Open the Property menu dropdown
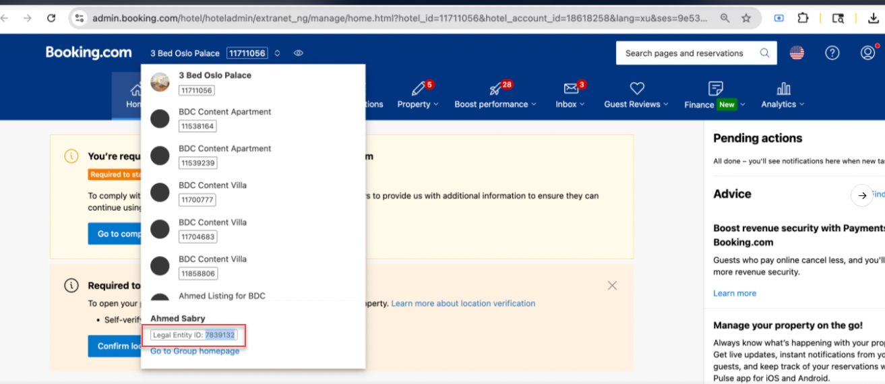885x384 pixels. coord(418,104)
